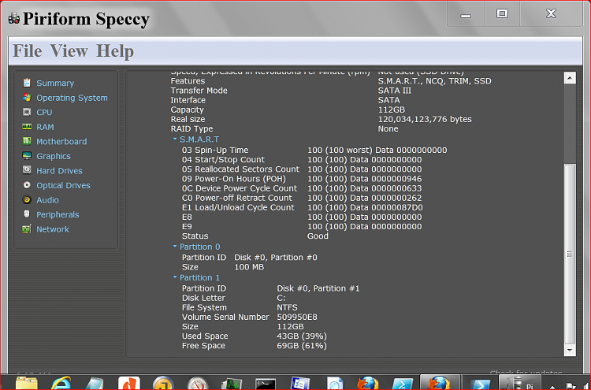Image resolution: width=591 pixels, height=390 pixels.
Task: Click the Network card icon in sidebar
Action: pos(27,228)
